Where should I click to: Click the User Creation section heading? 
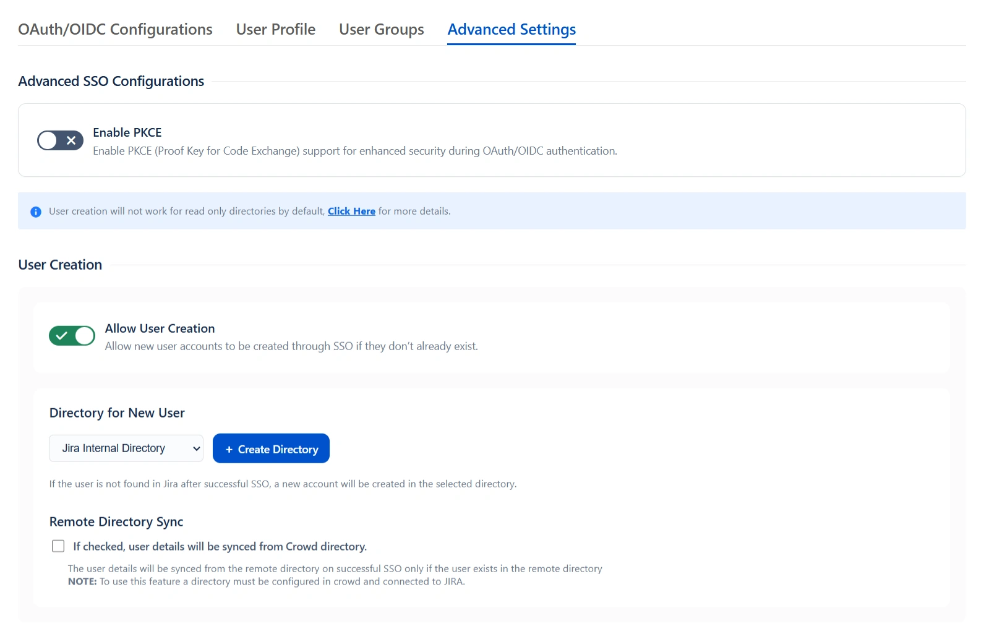point(60,265)
